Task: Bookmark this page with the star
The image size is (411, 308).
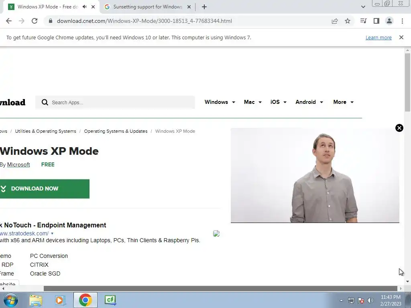Action: coord(347,21)
